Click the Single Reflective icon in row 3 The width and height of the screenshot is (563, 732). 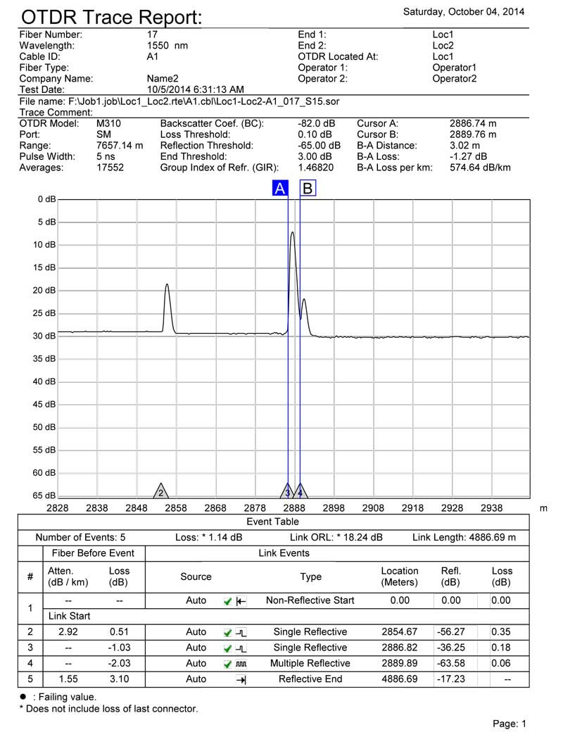click(x=241, y=648)
